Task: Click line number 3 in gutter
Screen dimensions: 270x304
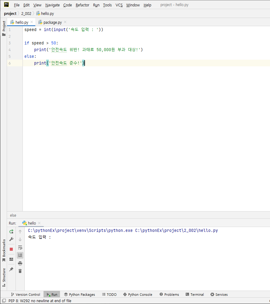Action: 9,43
